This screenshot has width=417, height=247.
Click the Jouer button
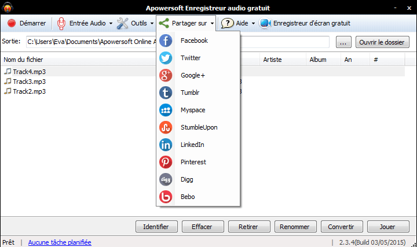coord(388,227)
